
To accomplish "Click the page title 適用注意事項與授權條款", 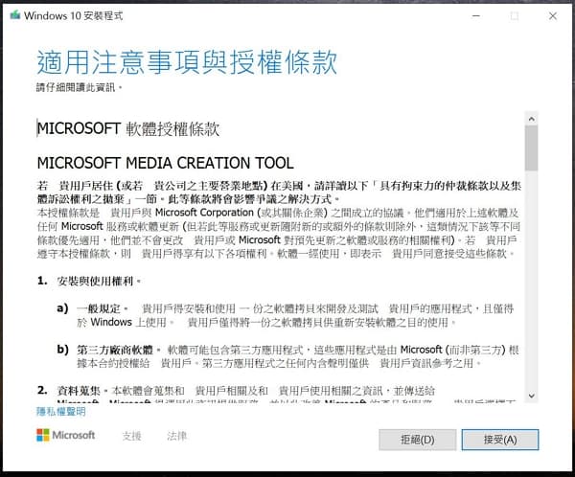I will tap(187, 62).
